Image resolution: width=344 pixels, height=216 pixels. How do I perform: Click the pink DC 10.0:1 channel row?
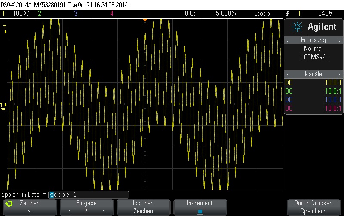pos(313,108)
